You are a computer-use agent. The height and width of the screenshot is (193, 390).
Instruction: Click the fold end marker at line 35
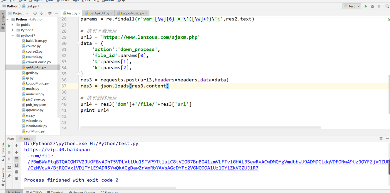pos(78,74)
